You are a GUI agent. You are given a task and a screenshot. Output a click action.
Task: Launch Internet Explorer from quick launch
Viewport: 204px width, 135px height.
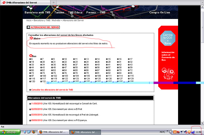click(29, 132)
